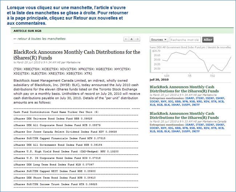Click XLB ticker under the 9 h 33 article
The image size is (236, 192).
point(152,131)
